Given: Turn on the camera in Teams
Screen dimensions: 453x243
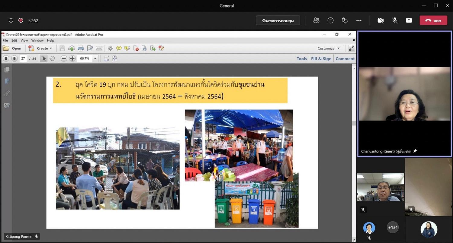Looking at the screenshot, I should click(x=381, y=21).
